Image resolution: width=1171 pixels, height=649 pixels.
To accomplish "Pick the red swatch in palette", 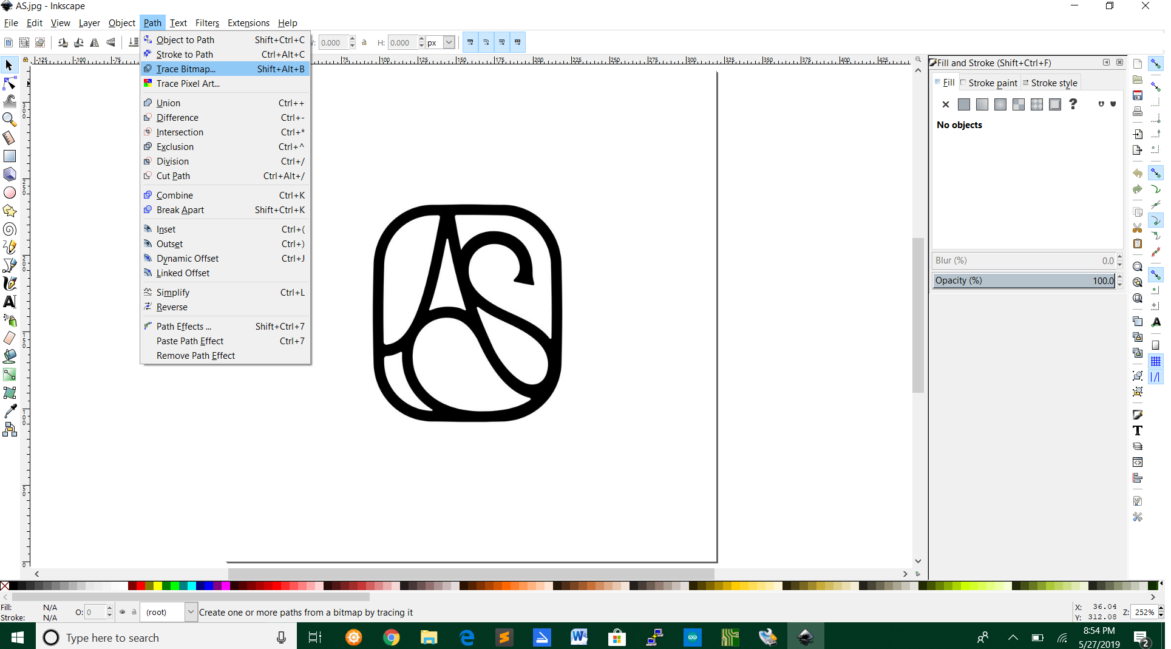I will coord(141,586).
